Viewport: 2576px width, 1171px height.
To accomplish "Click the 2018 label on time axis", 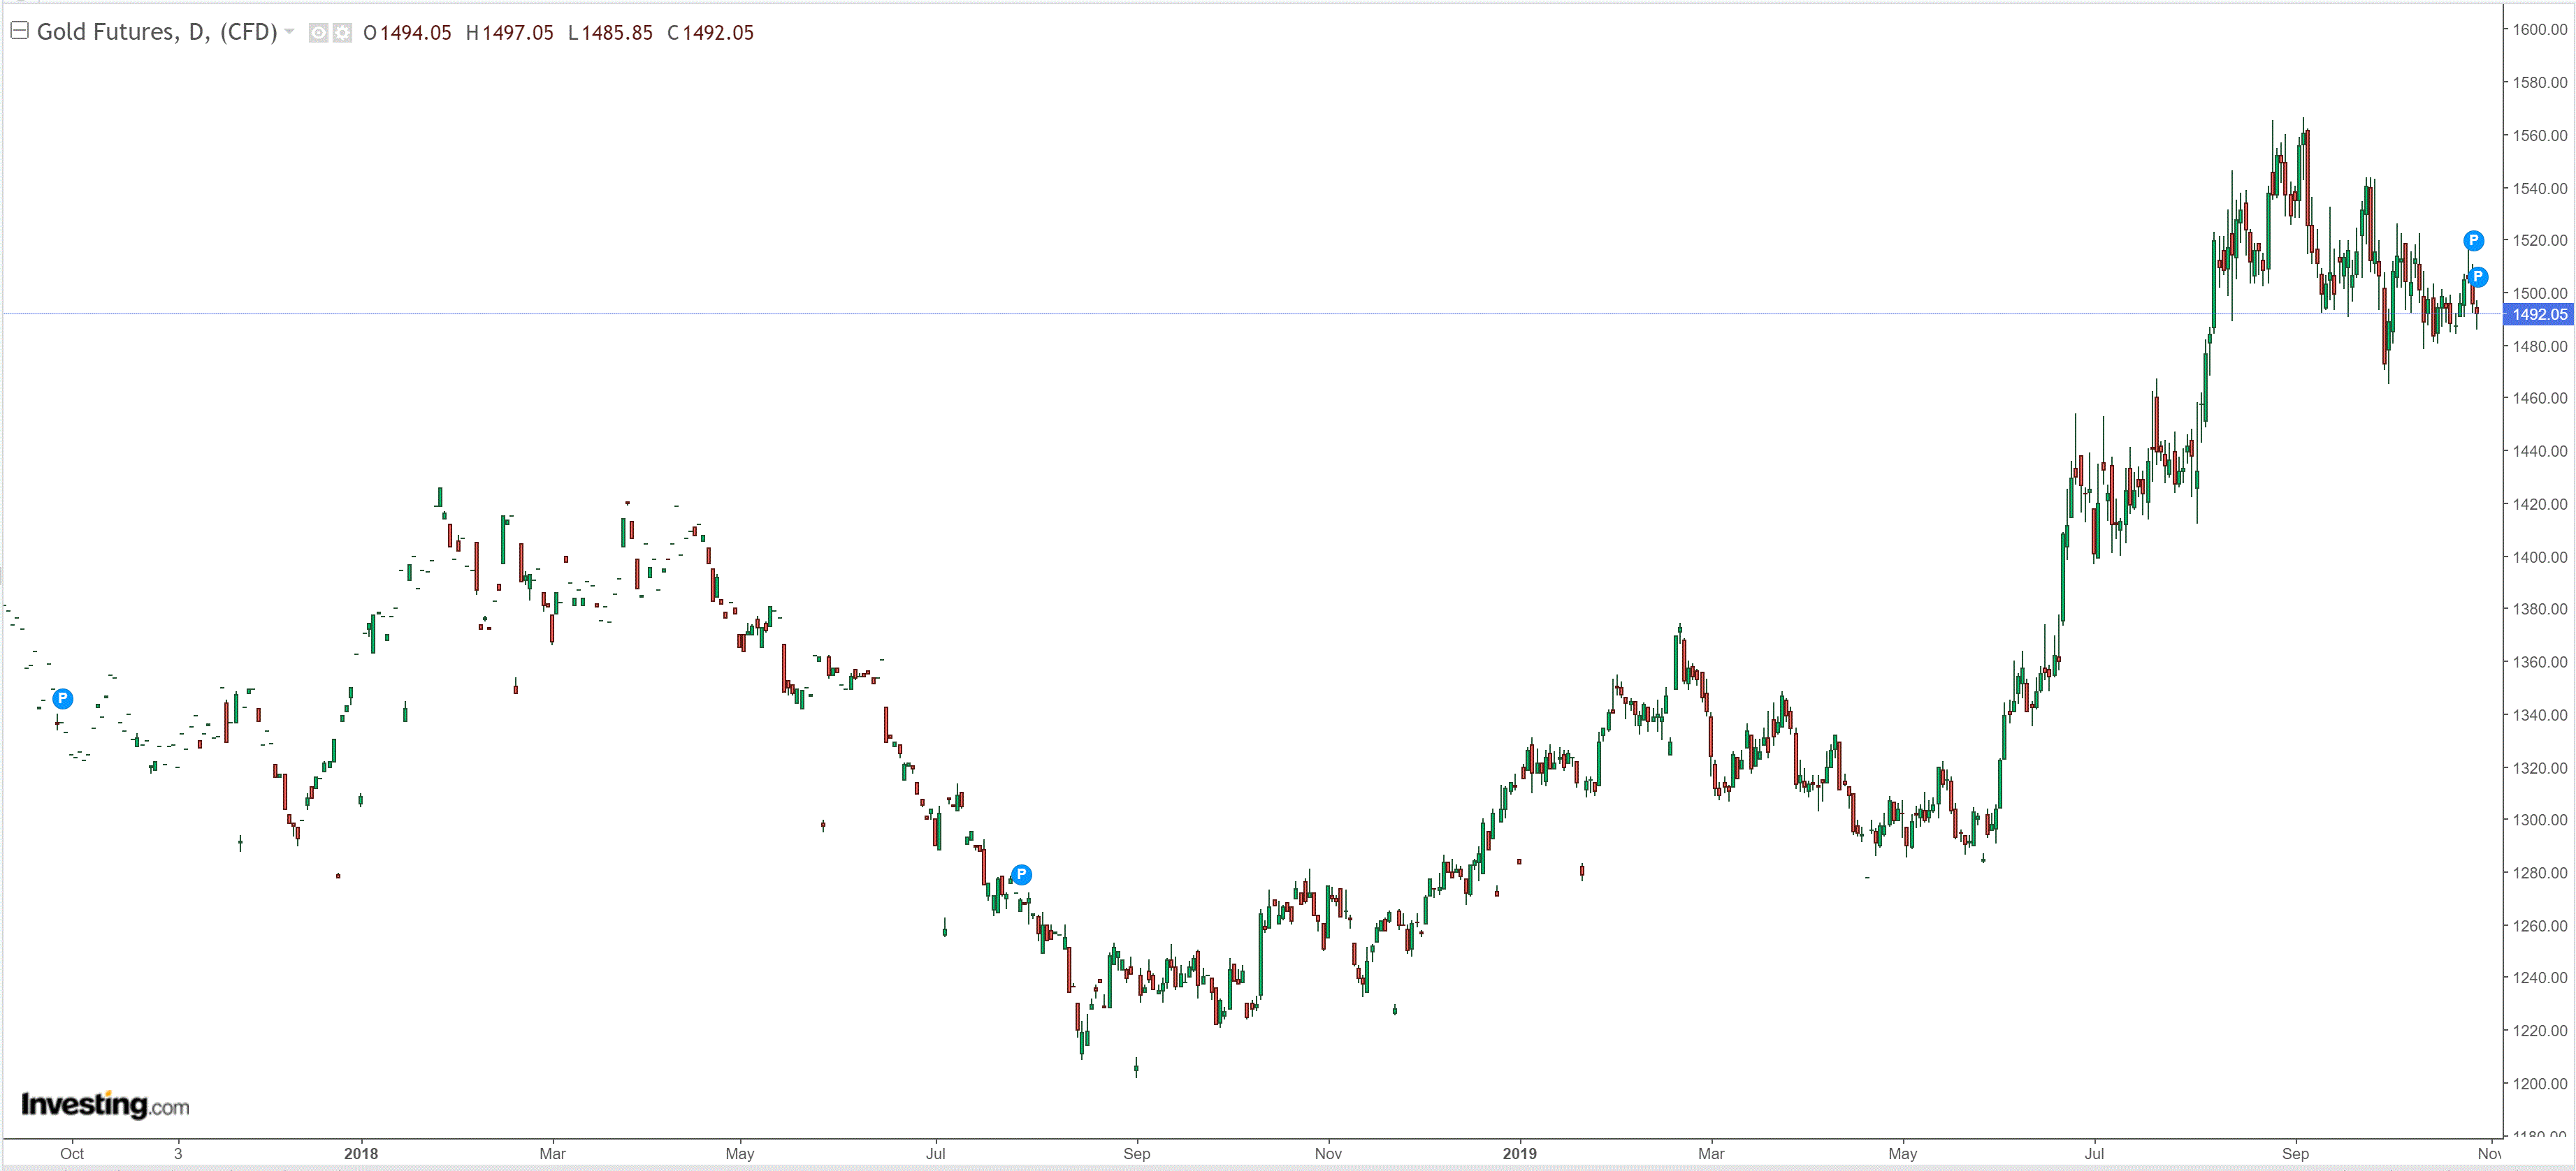I will [x=361, y=1153].
